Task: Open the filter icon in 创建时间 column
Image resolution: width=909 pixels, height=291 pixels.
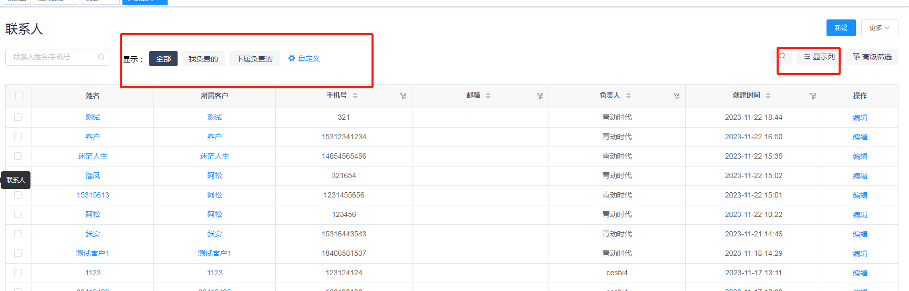Action: coord(813,96)
